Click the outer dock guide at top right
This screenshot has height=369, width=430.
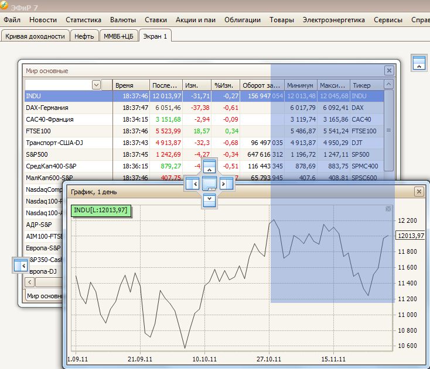(418, 63)
